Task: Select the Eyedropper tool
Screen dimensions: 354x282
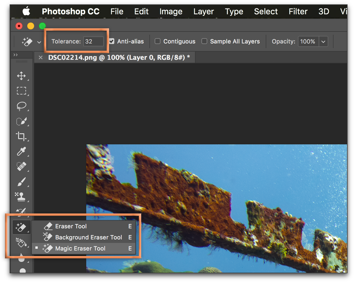Action: pyautogui.click(x=21, y=151)
